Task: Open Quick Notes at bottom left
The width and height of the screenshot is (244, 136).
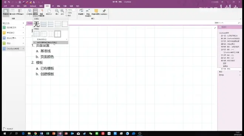Action: pos(8,129)
